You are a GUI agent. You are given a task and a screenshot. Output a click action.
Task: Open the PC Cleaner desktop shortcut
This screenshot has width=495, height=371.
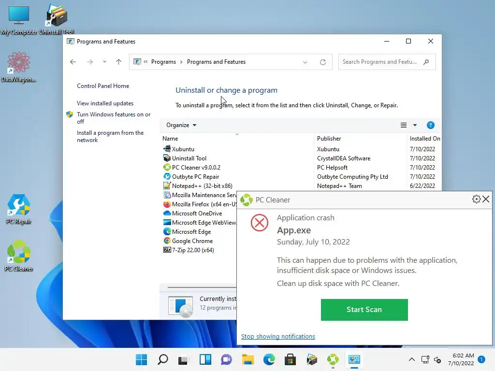tap(19, 256)
